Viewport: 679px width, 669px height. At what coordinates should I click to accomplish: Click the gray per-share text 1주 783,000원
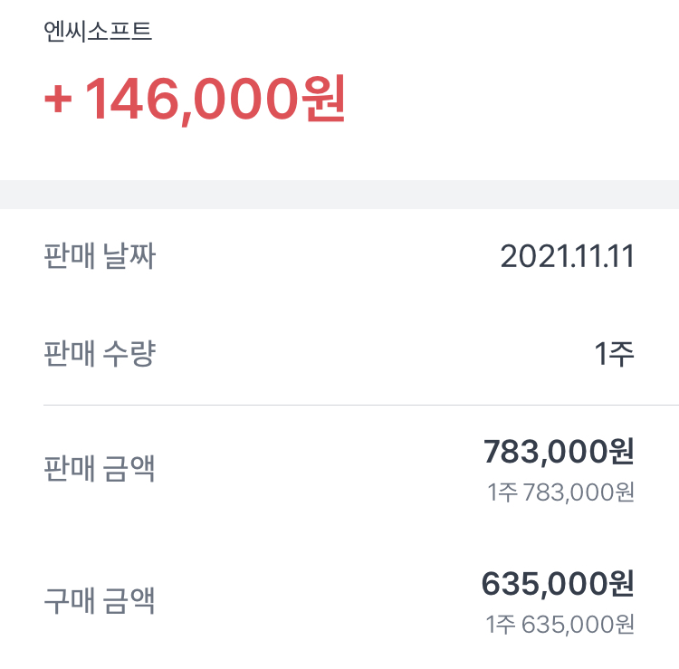560,492
